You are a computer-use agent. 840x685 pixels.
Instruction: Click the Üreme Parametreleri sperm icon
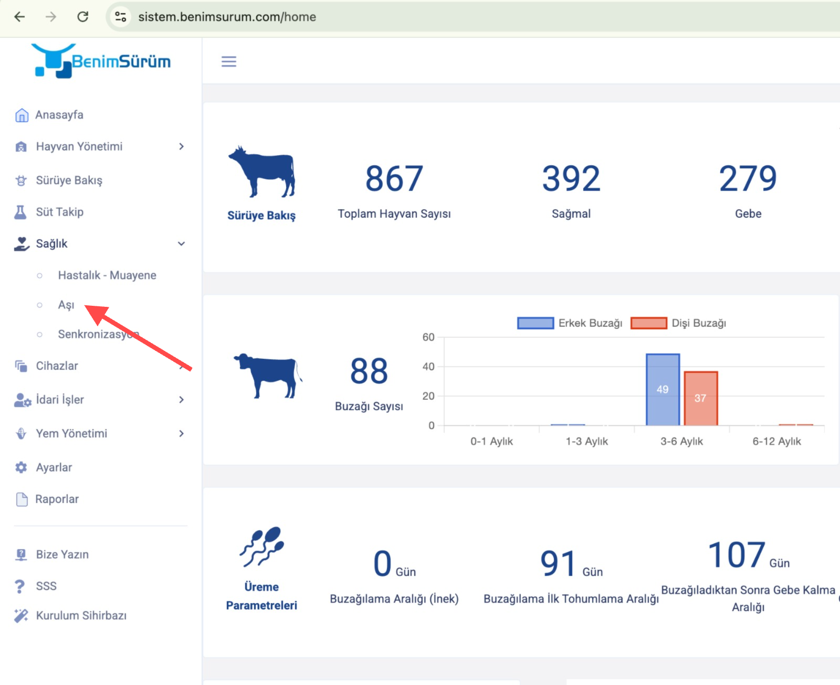tap(261, 547)
